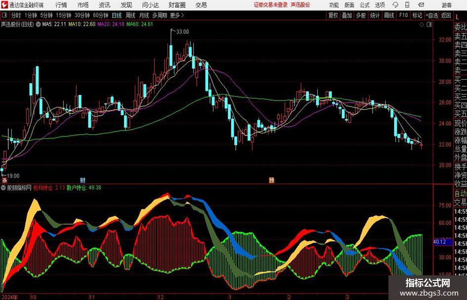467x300 pixels.
Task: Open the mobile phone icon
Action: point(407,5)
